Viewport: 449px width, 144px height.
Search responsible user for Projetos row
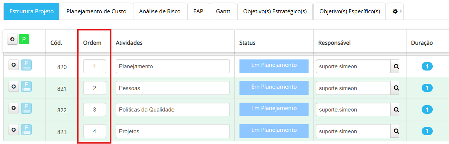(395, 131)
